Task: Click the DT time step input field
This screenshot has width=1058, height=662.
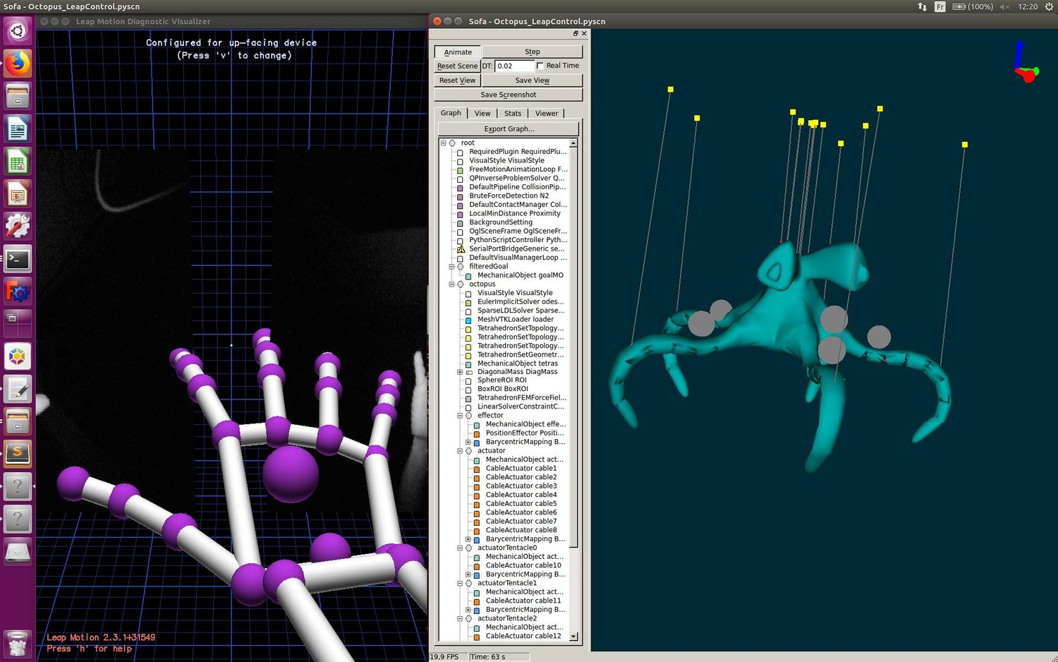Action: [514, 66]
